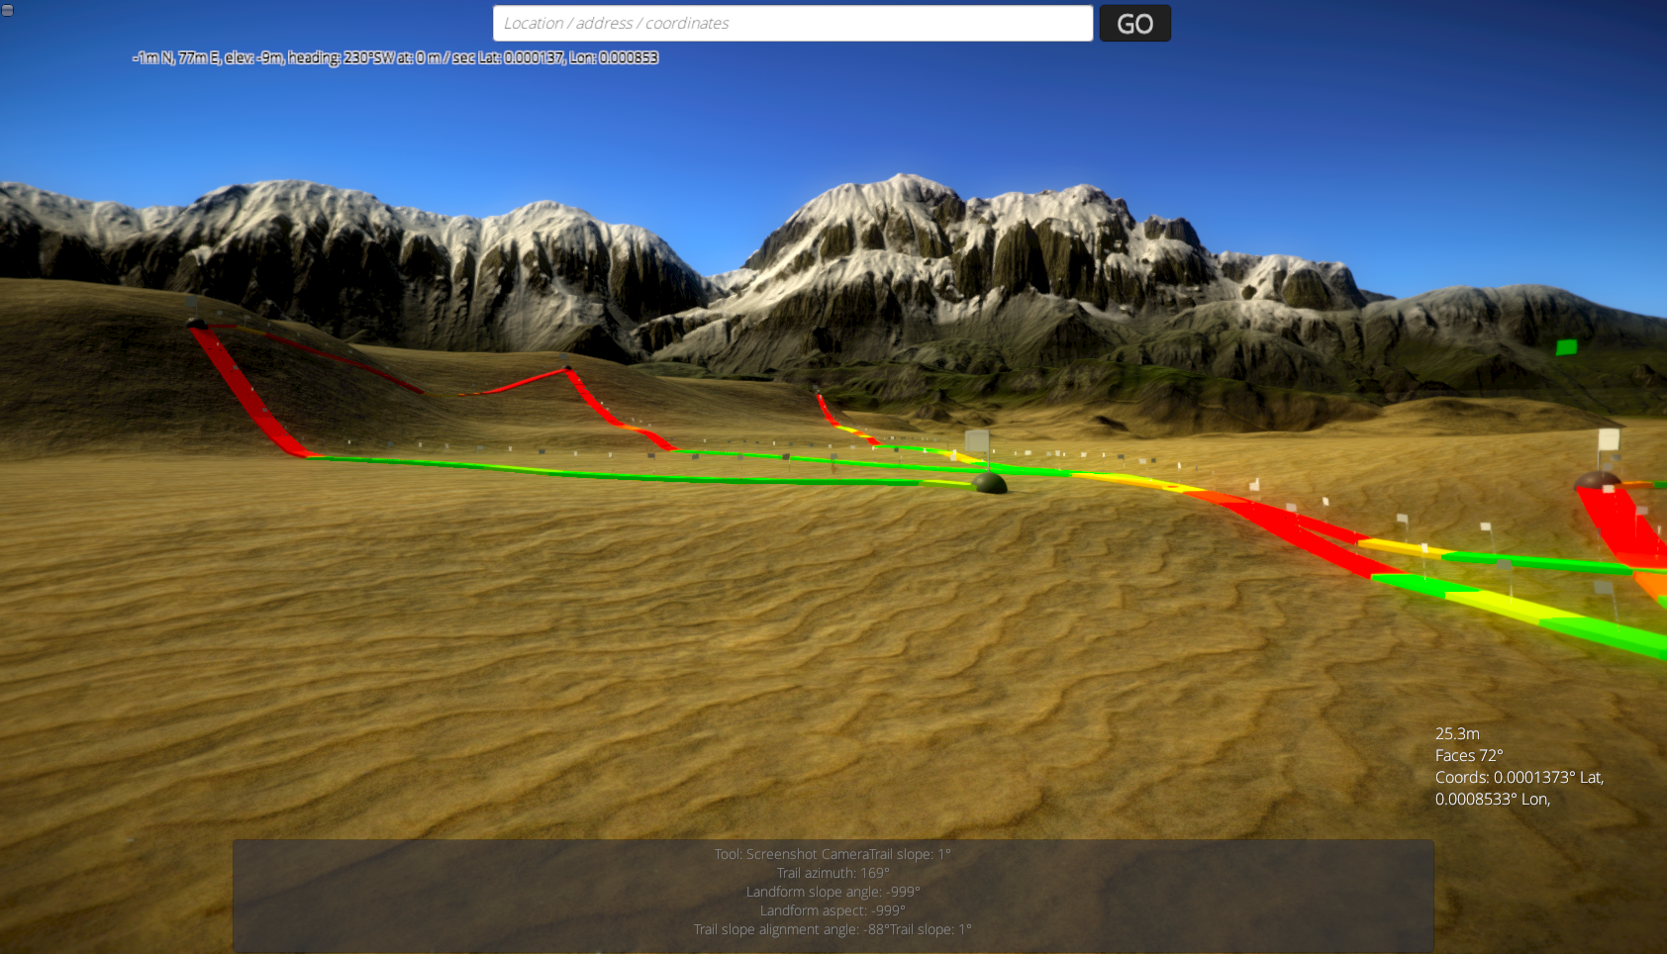Click the Tool: Screenshot Camera status line

833,854
